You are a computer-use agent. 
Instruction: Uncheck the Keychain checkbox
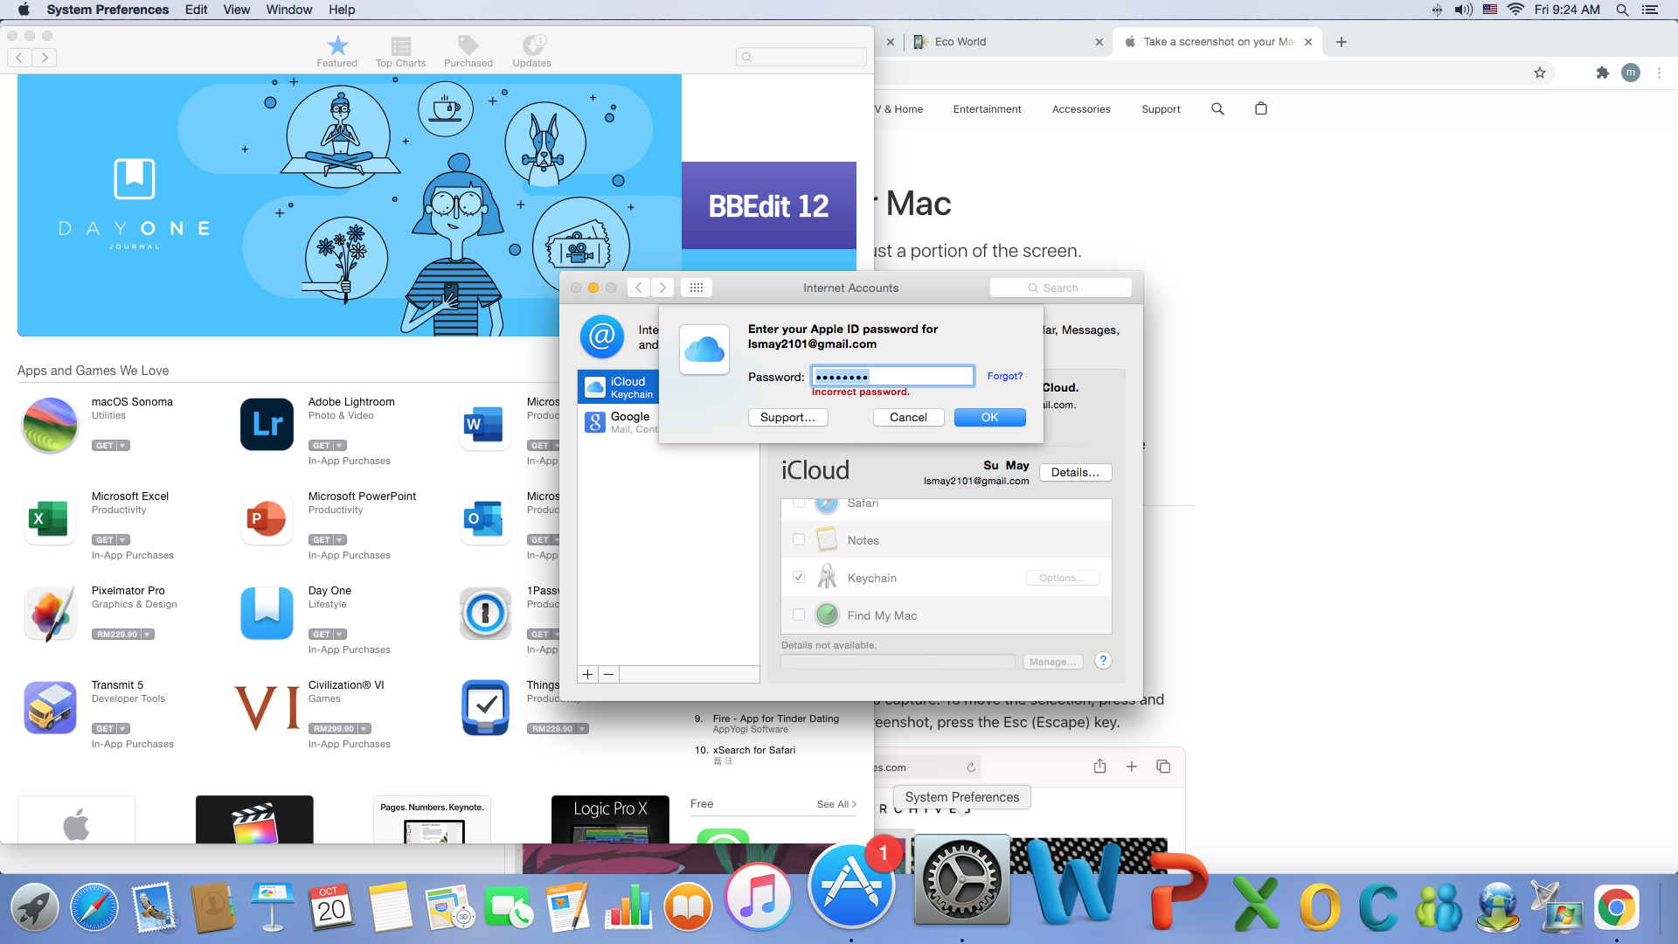pyautogui.click(x=799, y=577)
